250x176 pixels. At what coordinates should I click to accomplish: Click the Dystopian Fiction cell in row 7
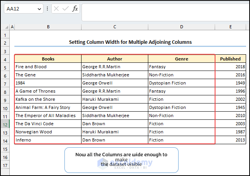click(x=181, y=83)
